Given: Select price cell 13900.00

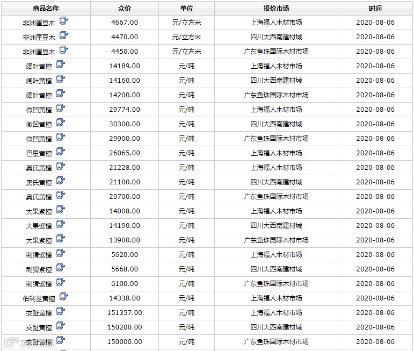Looking at the screenshot, I should pyautogui.click(x=125, y=240).
